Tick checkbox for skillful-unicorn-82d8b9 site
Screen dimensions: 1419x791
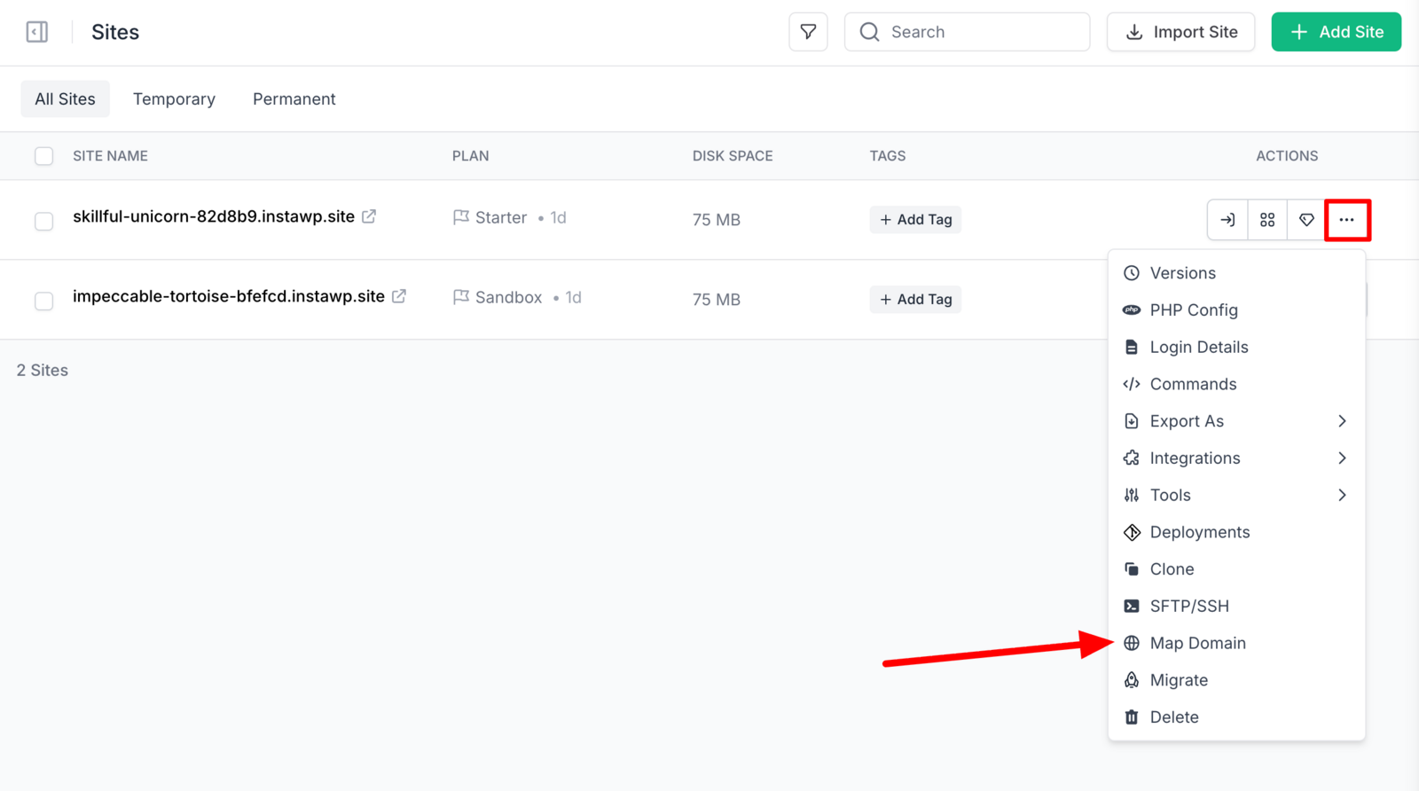click(x=43, y=221)
